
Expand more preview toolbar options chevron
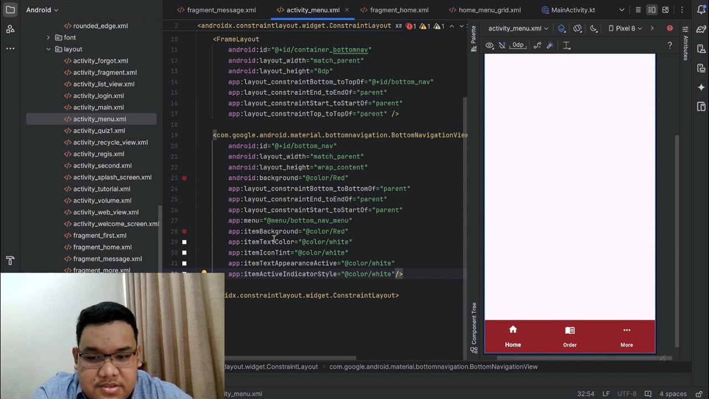tap(652, 28)
